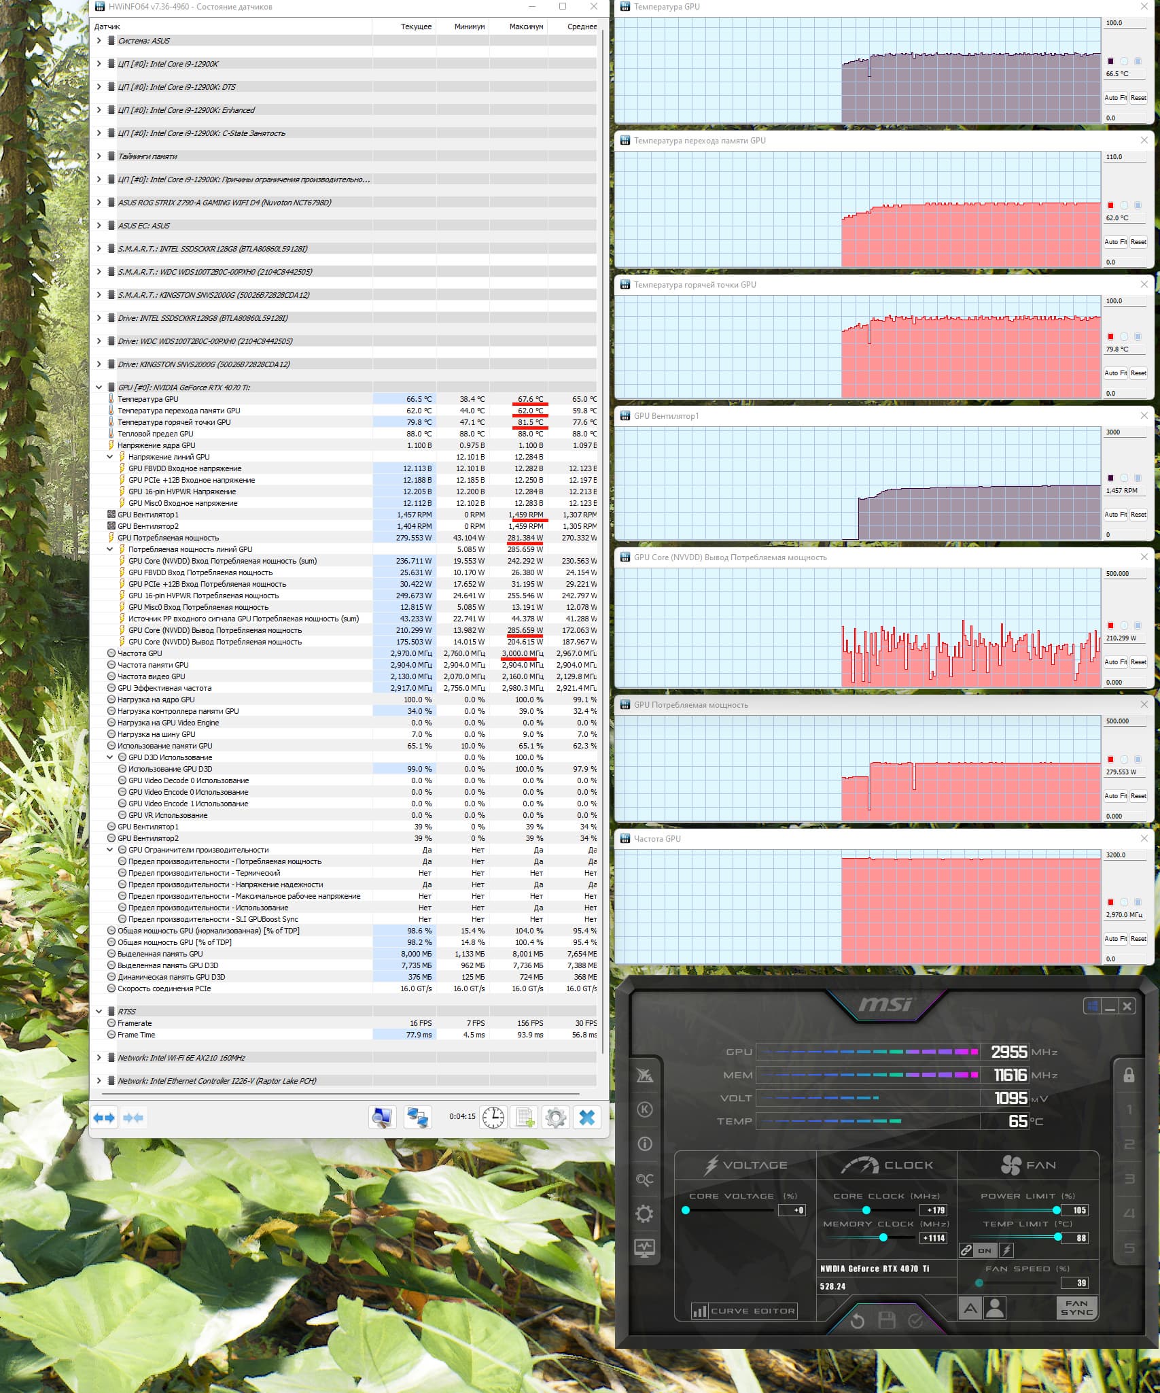Screen dimensions: 1160x1393
Task: Toggle the Afterburner profile lock
Action: [1129, 1075]
